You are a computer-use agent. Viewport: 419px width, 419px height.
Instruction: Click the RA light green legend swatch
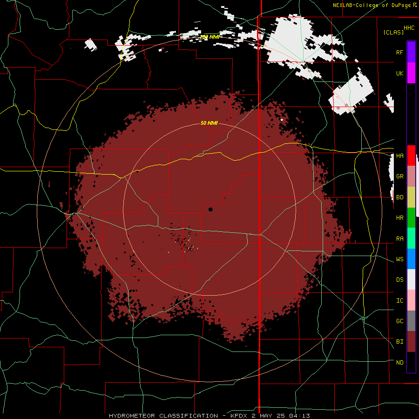click(411, 238)
